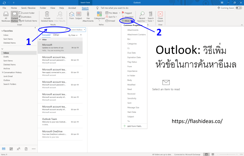Image resolution: width=244 pixels, height=156 pixels.
Task: Select Inbox under Favorites
Action: tap(6, 35)
